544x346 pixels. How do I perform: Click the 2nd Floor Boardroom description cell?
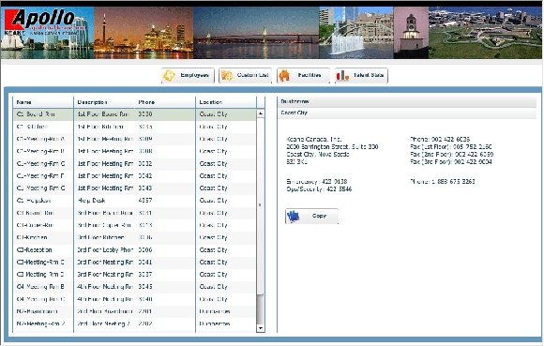105,311
